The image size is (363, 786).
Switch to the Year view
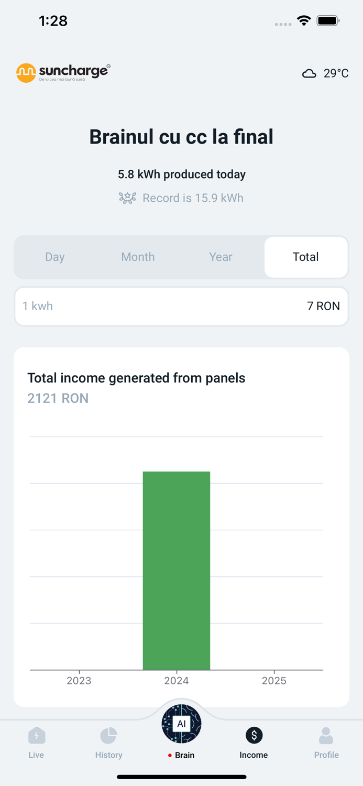(221, 257)
